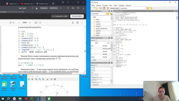Toggle the command history filter checkbox
This screenshot has width=179, height=101.
[x=96, y=65]
